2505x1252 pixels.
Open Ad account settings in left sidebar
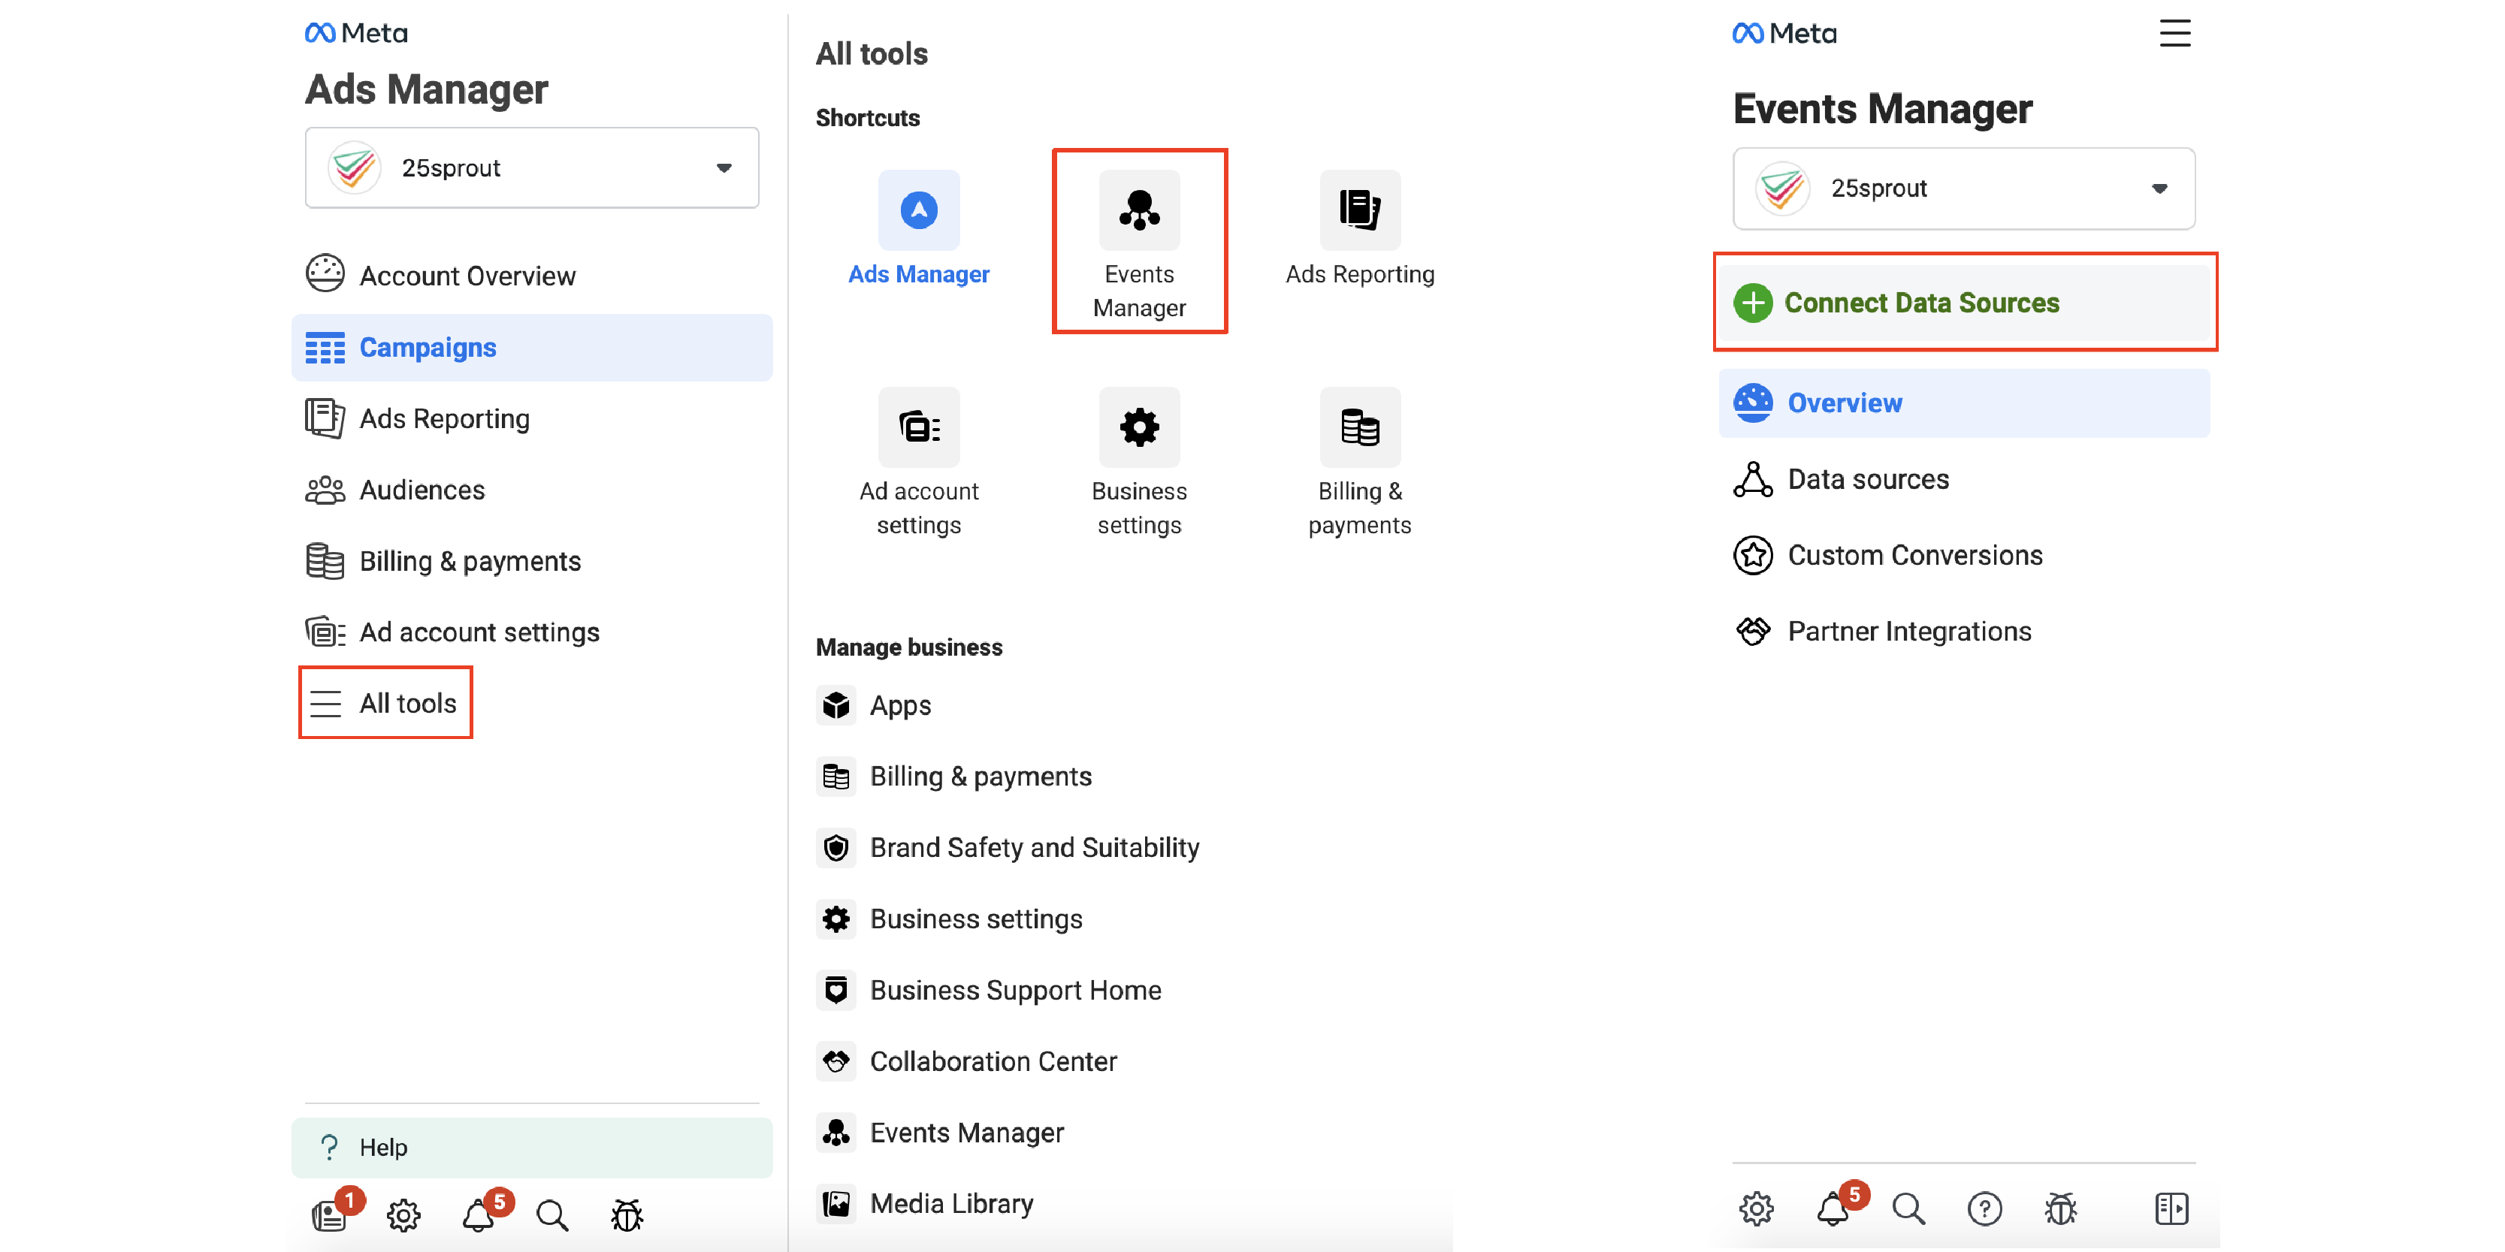pos(453,632)
